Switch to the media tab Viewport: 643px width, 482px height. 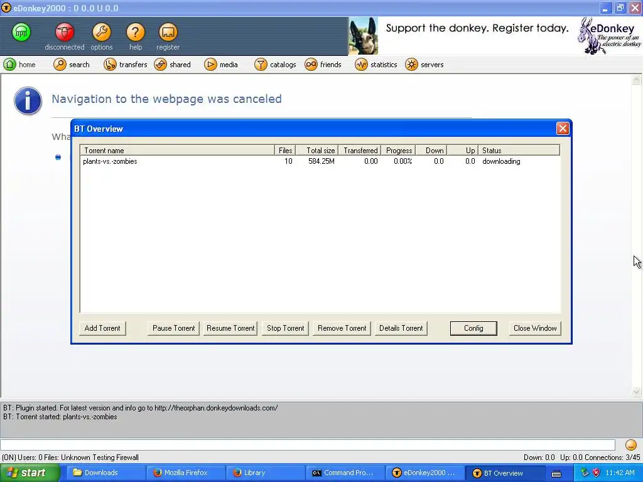tap(221, 65)
